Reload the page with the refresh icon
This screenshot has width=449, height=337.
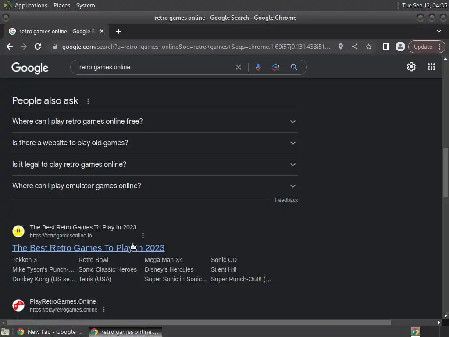(38, 47)
